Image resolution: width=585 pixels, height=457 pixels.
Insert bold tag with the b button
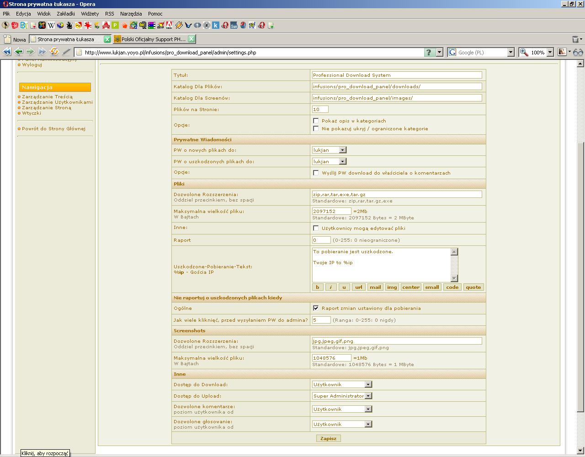click(x=318, y=287)
